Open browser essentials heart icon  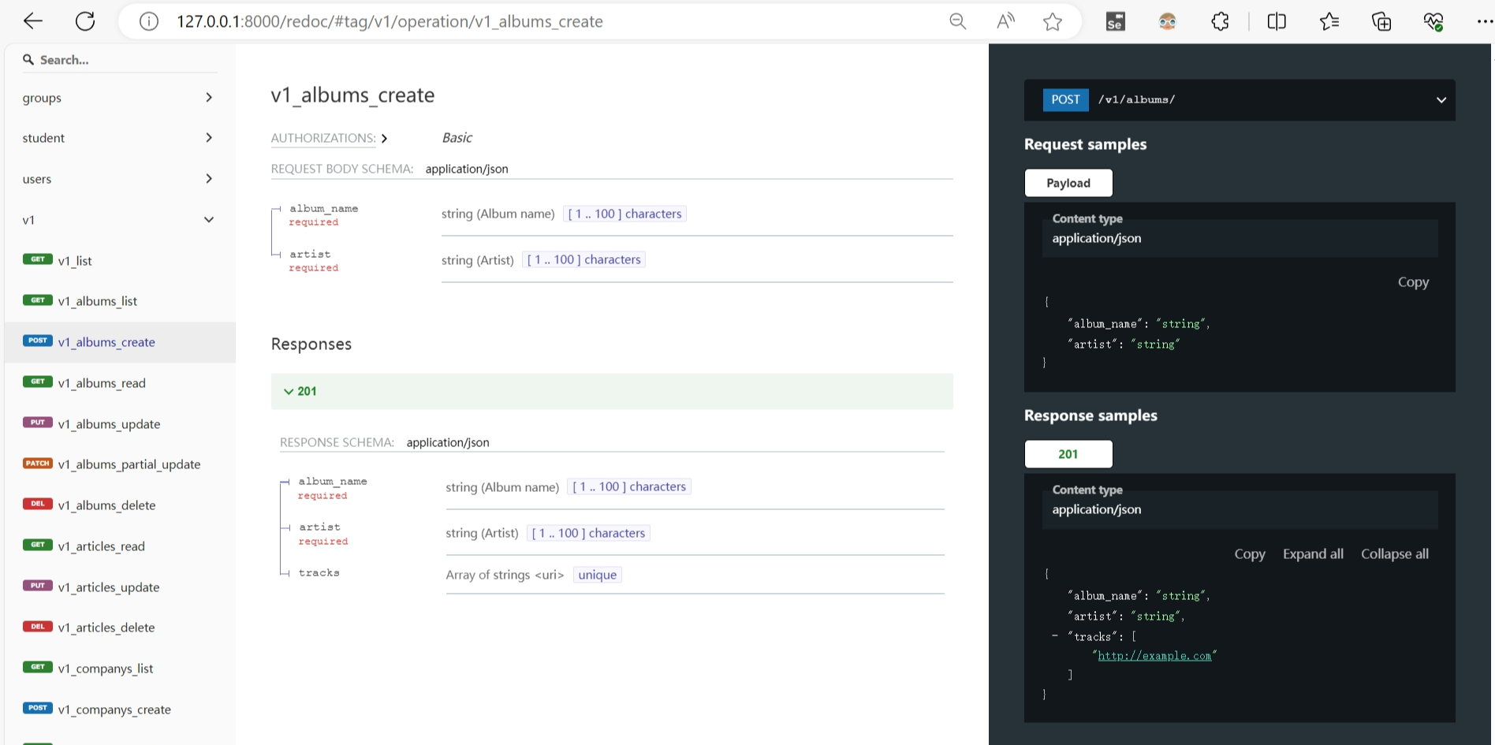[x=1433, y=21]
